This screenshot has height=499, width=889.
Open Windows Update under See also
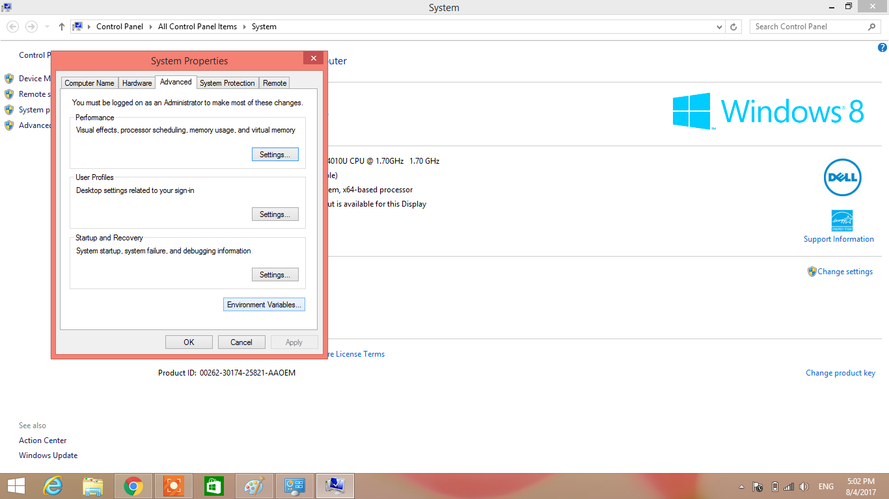click(x=48, y=455)
